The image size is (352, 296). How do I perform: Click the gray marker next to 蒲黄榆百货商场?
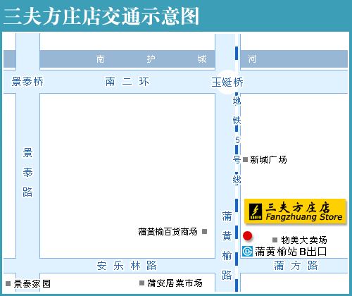coord(204,232)
